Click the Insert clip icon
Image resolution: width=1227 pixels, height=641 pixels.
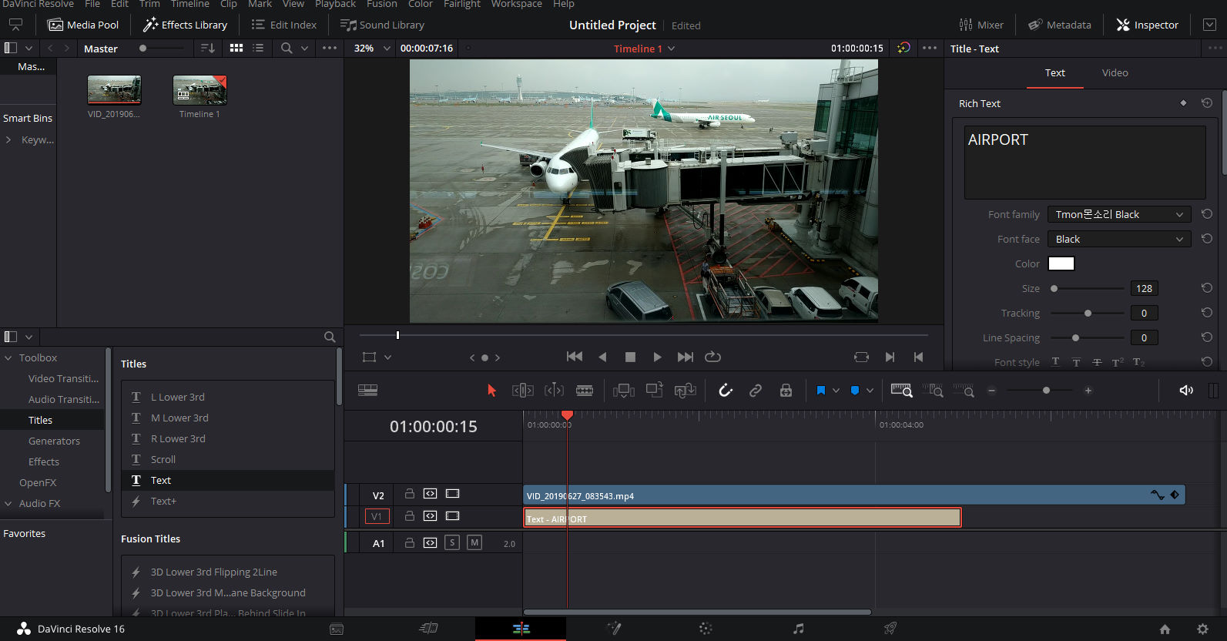(x=623, y=391)
